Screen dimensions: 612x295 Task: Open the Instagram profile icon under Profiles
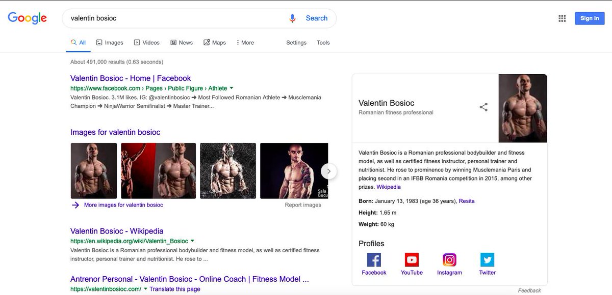pyautogui.click(x=449, y=260)
